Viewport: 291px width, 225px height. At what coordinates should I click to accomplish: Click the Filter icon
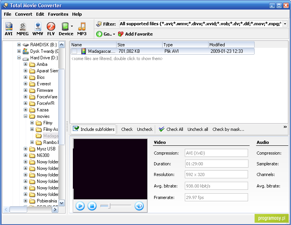pos(99,24)
